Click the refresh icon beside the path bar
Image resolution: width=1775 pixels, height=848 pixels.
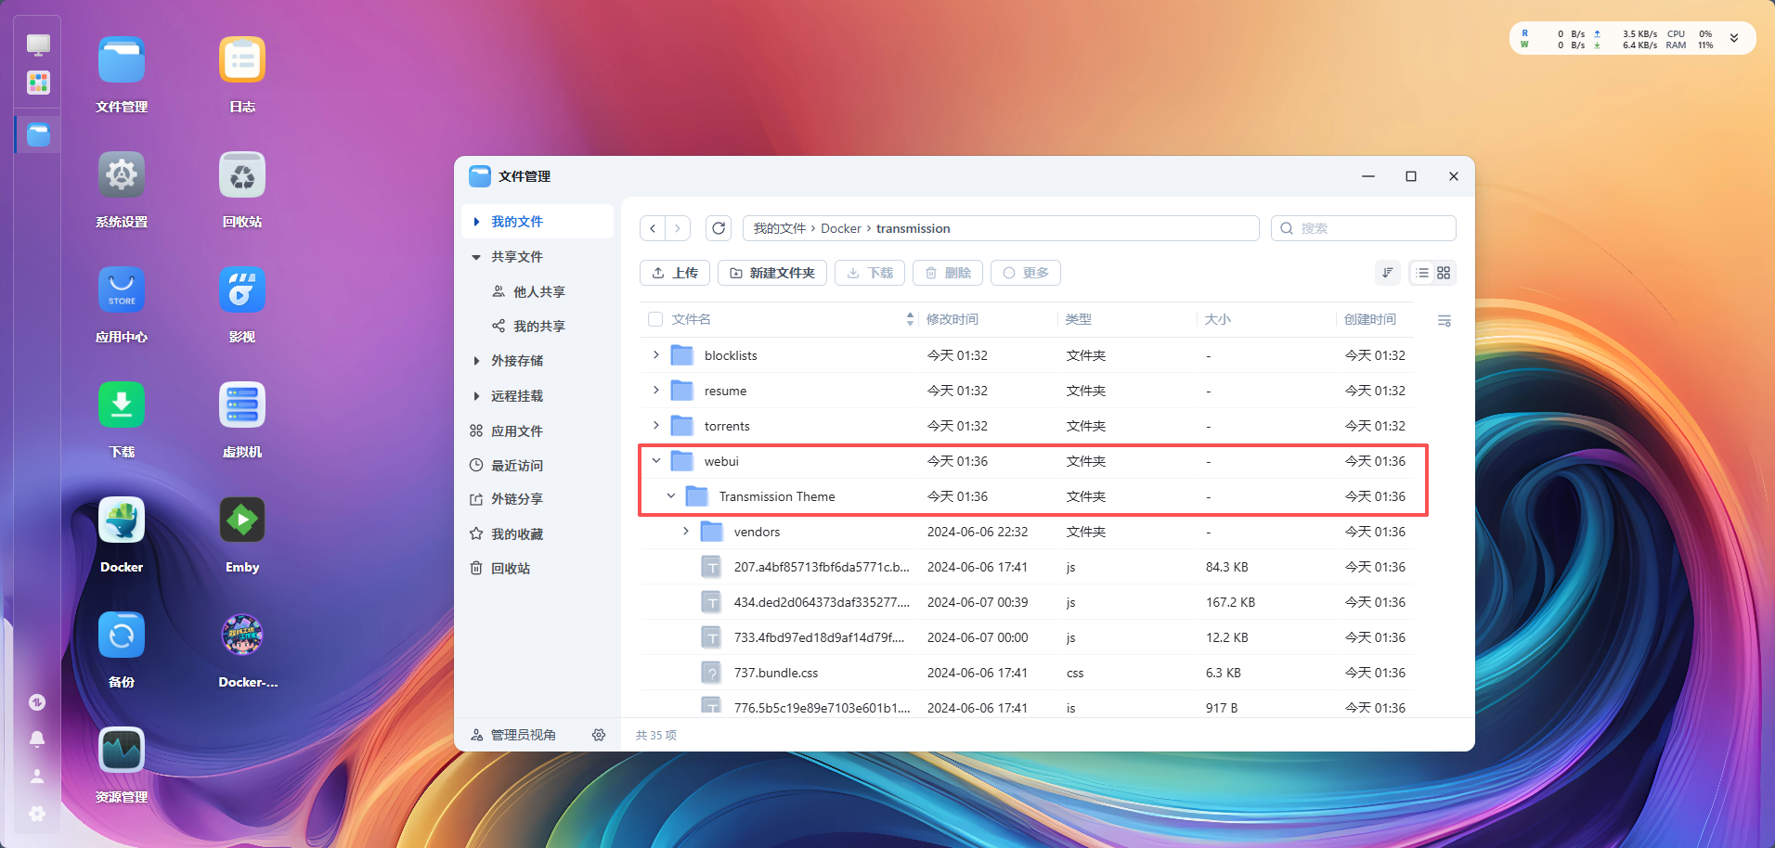click(719, 228)
